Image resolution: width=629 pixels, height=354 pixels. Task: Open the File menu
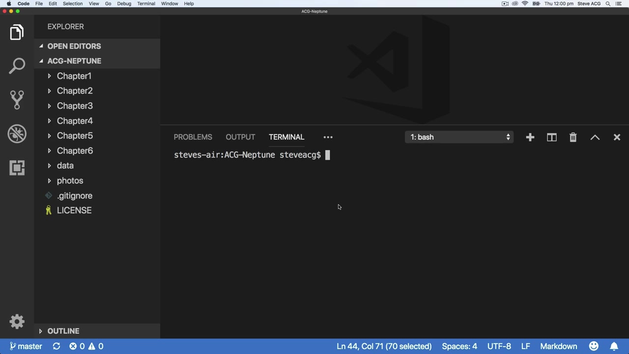coord(39,3)
